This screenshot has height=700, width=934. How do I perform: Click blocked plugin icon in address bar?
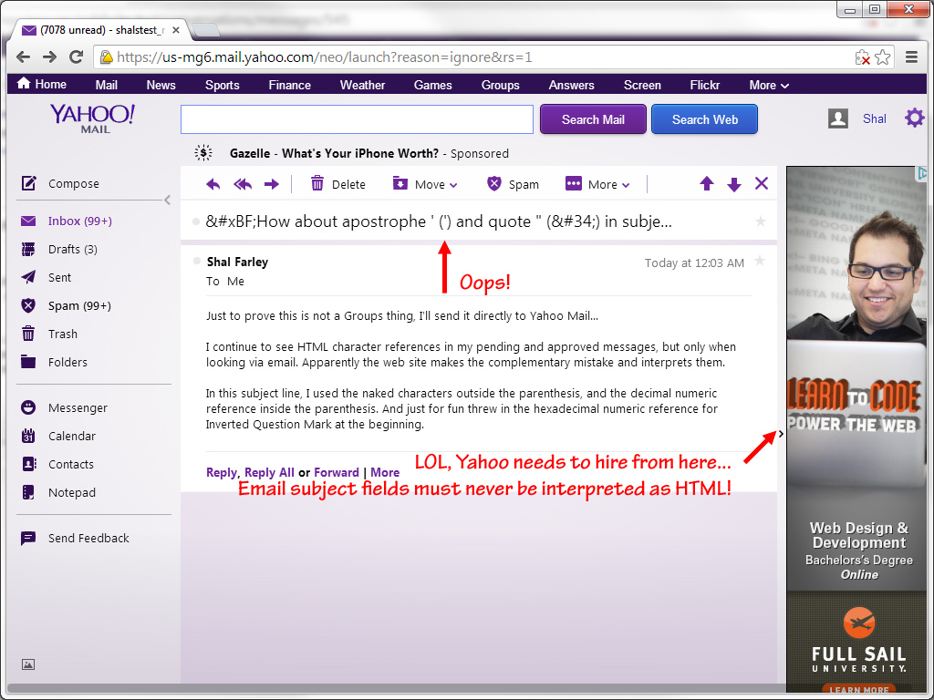point(862,57)
